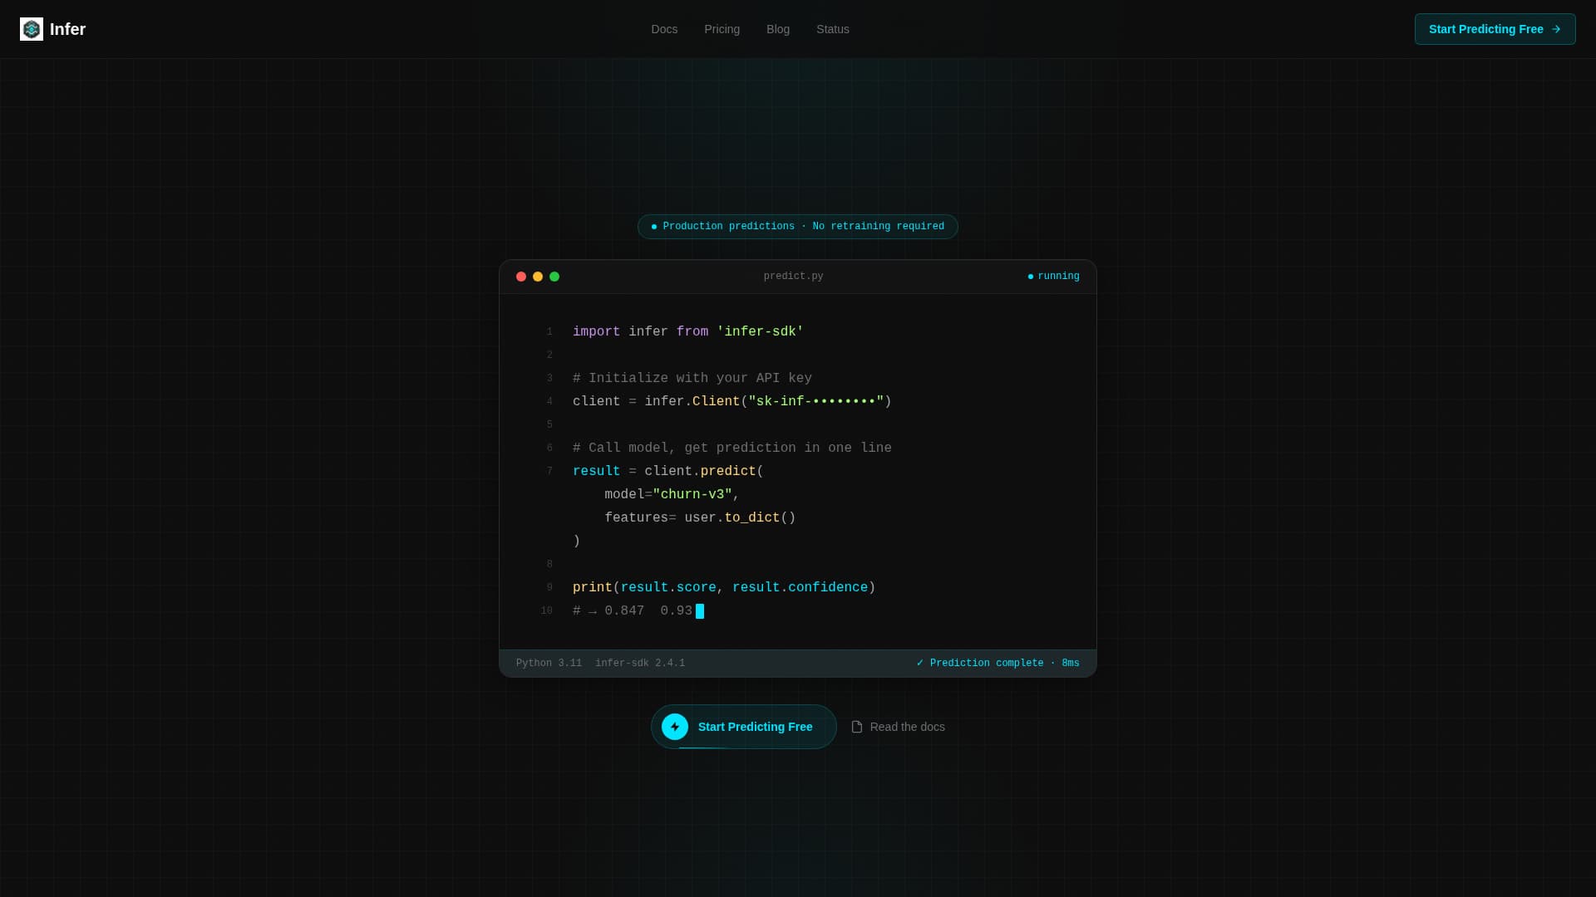Click the green window dot in the code editor
Screen dimensions: 1596x897
pos(554,277)
